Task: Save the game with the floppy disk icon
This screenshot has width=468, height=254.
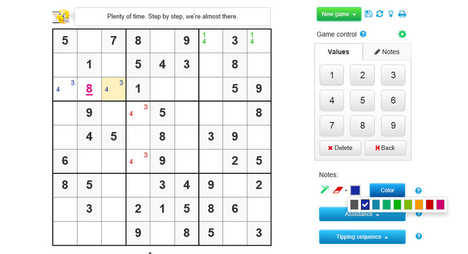Action: [369, 14]
